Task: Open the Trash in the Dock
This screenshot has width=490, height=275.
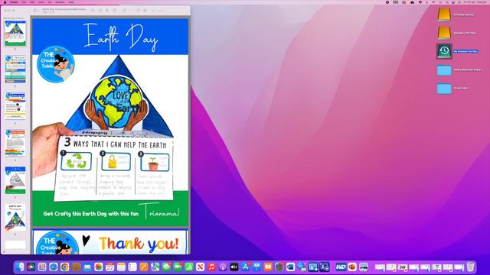Action: (470, 267)
